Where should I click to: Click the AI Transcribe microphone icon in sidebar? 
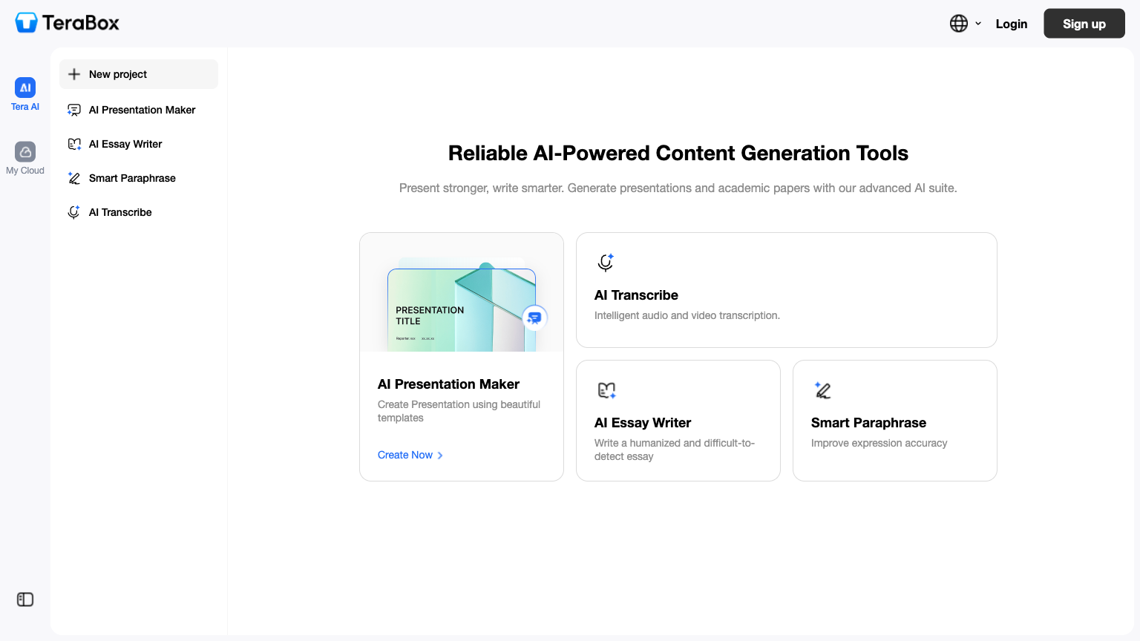point(73,211)
